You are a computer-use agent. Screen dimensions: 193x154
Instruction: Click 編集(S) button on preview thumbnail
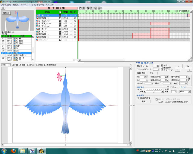pyautogui.click(x=6, y=13)
